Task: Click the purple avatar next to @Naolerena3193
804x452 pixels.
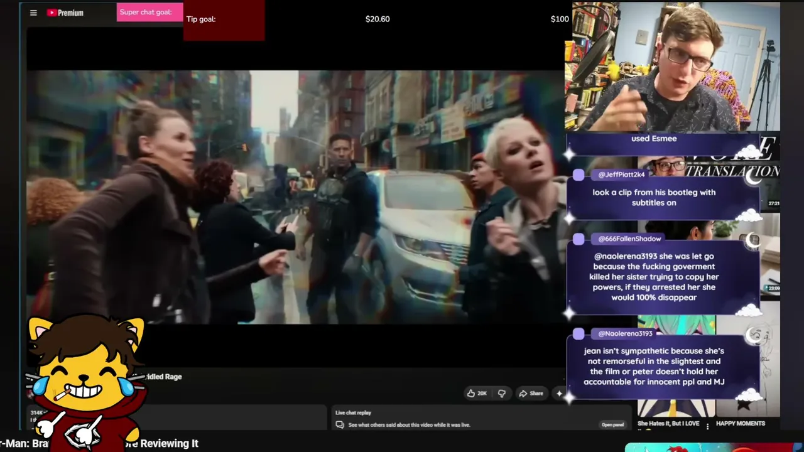Action: click(579, 334)
